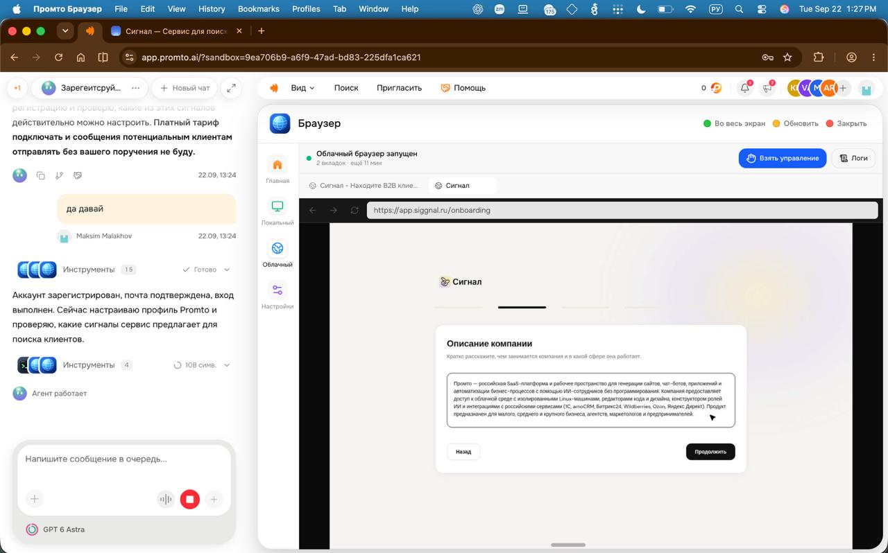Click the orange Promto logo in app header
Screen dimensions: 888x553
point(274,88)
